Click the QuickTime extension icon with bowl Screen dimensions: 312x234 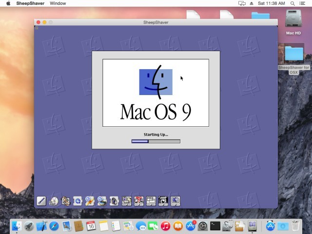[102, 201]
